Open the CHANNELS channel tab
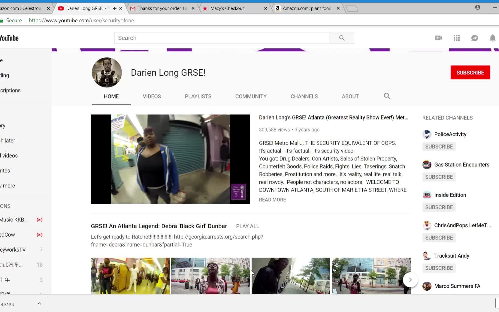Screen dimensions: 499x312 pos(304,96)
